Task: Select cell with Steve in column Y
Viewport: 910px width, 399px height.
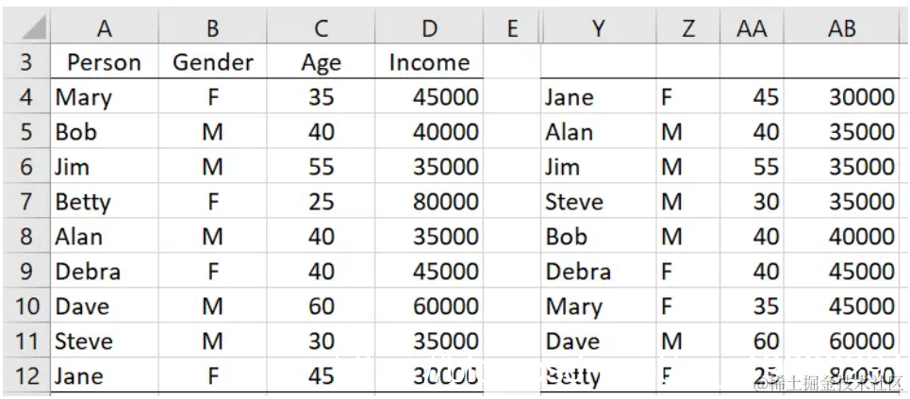Action: pyautogui.click(x=598, y=202)
